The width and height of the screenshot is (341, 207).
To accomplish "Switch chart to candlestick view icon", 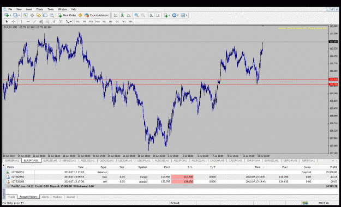I will coord(122,15).
